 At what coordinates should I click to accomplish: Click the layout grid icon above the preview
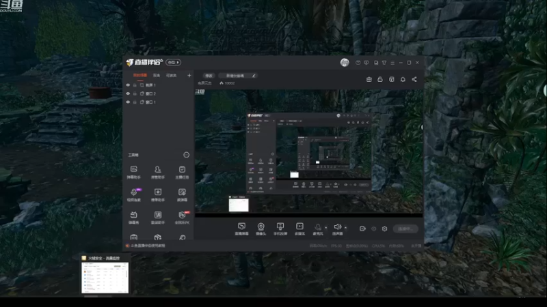[x=391, y=79]
